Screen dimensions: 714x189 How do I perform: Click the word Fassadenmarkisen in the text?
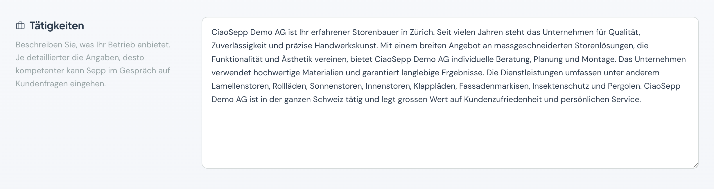pos(494,86)
